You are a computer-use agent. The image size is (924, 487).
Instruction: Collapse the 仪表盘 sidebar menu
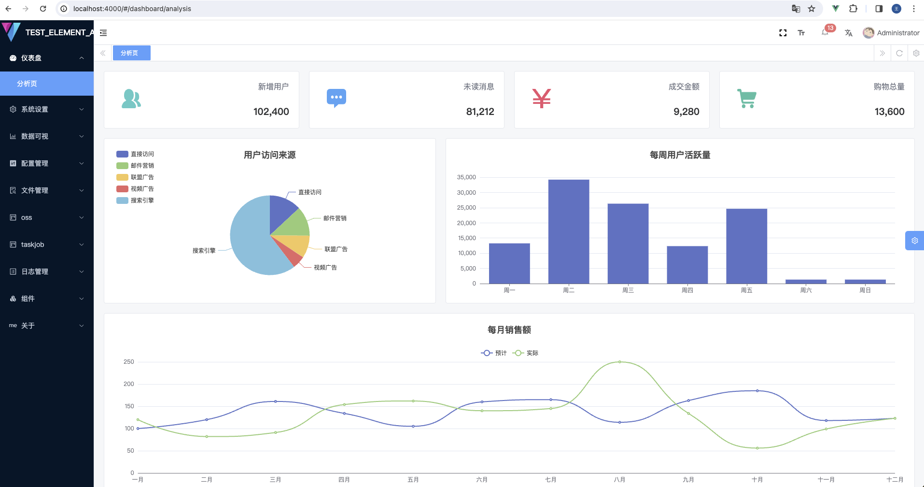tap(47, 58)
